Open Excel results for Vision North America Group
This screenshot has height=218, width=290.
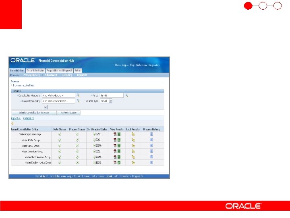[x=119, y=157]
